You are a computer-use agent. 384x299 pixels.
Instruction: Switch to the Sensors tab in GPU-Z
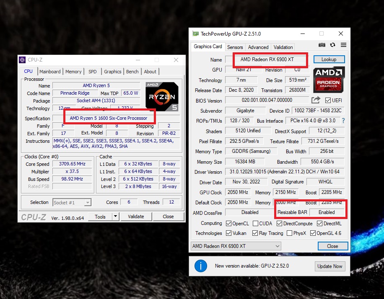point(235,47)
